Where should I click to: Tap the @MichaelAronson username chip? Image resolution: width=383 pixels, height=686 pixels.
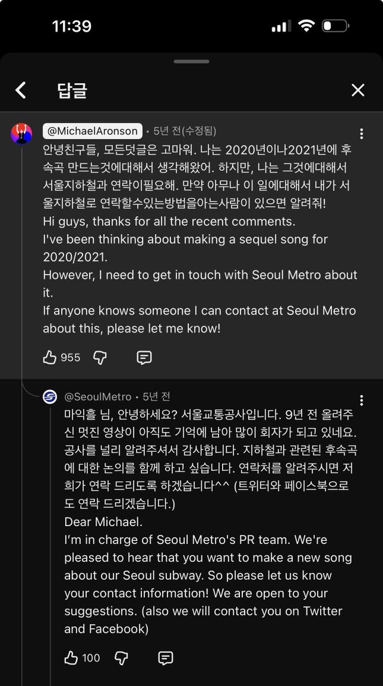(x=92, y=131)
